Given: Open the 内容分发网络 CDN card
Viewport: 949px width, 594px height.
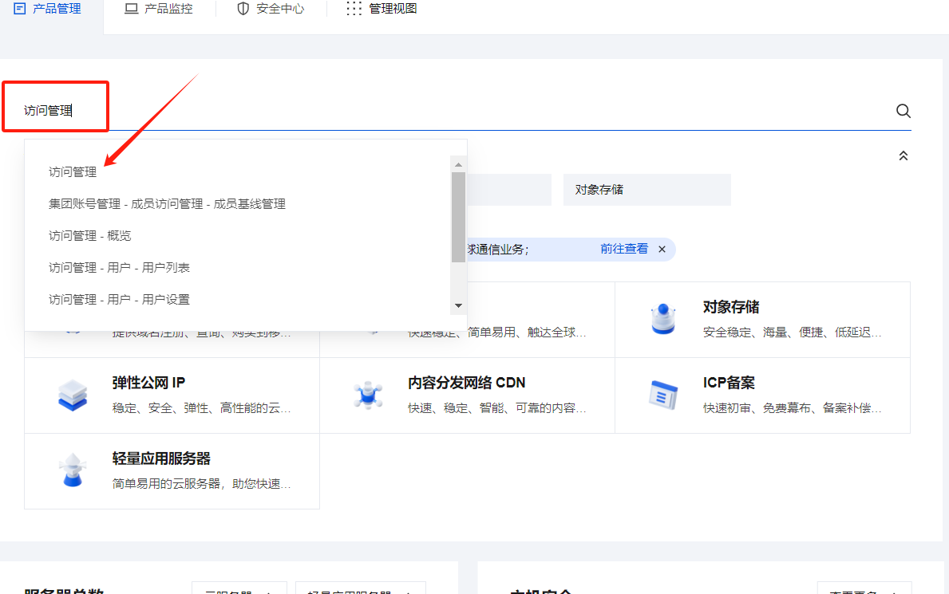Looking at the screenshot, I should (467, 395).
